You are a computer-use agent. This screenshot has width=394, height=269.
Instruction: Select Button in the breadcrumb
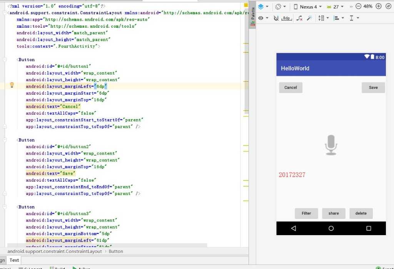(x=116, y=251)
